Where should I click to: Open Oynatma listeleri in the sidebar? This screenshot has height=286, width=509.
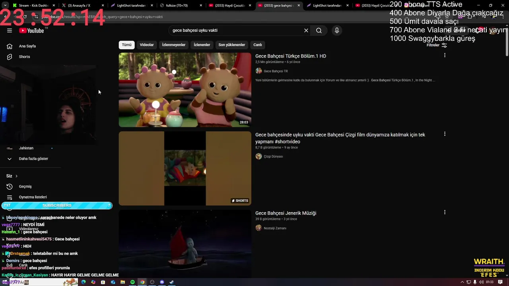point(33,197)
